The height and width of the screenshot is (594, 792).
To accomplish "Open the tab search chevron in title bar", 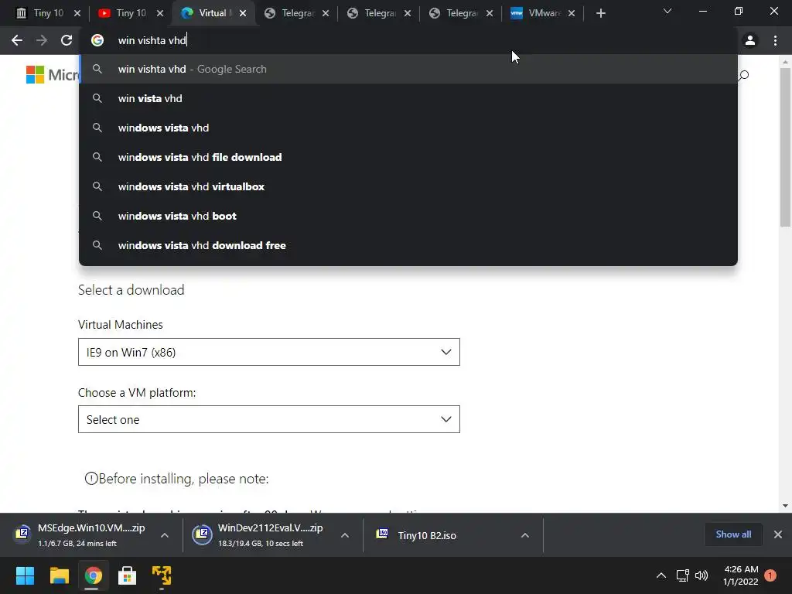I will coord(667,11).
